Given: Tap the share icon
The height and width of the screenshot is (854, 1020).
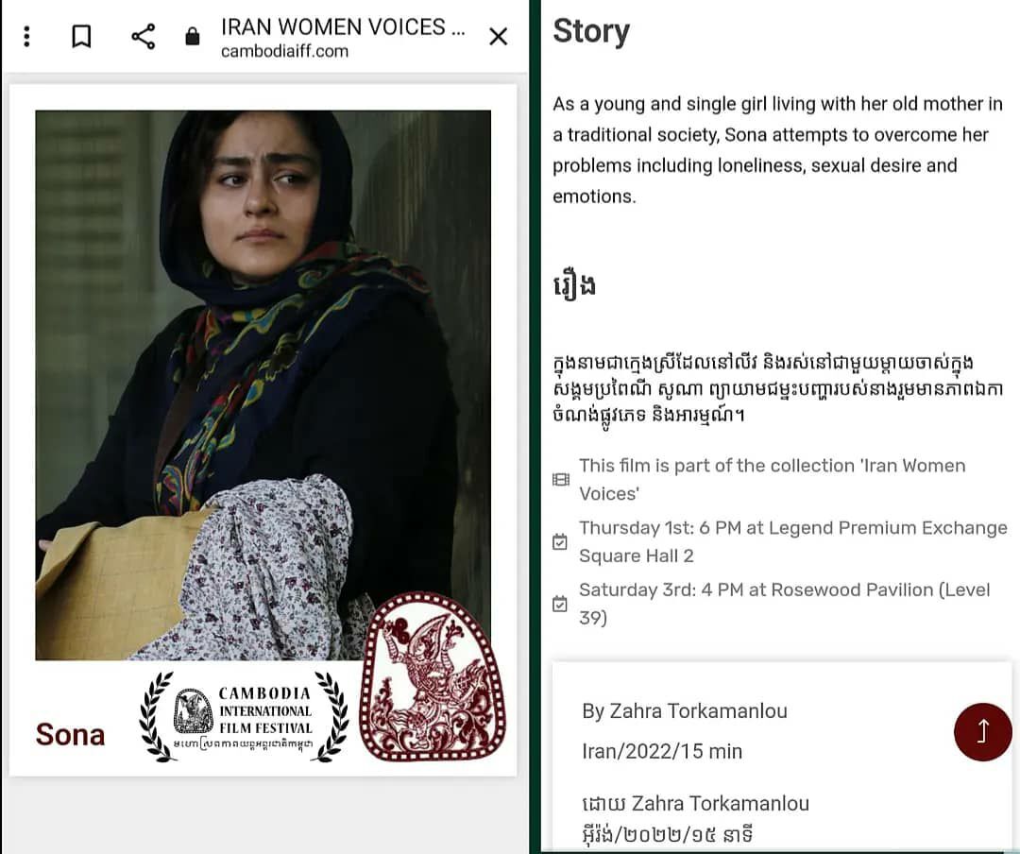Looking at the screenshot, I should (x=144, y=37).
